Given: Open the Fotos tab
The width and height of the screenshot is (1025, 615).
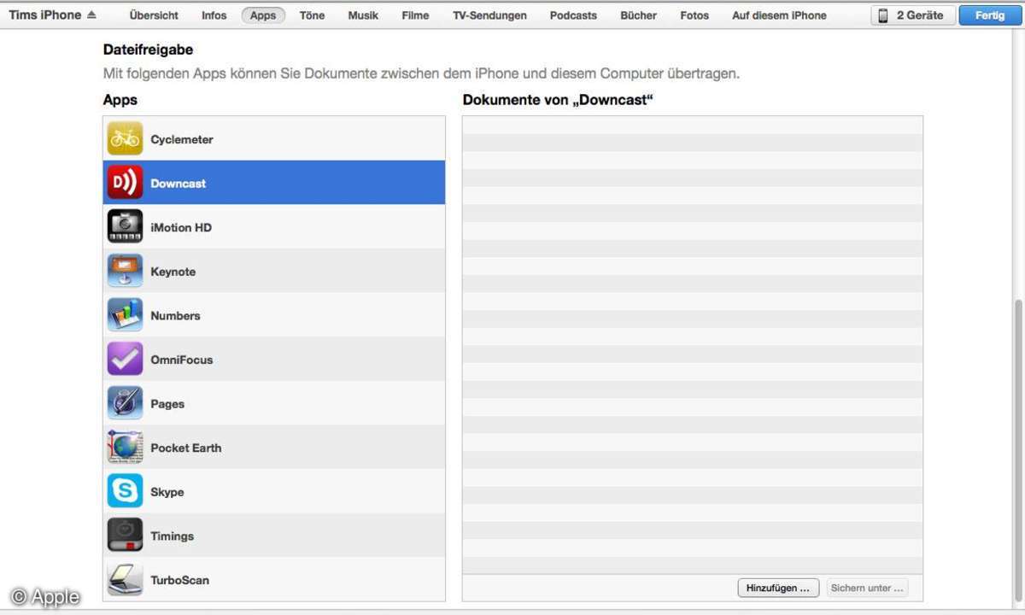Looking at the screenshot, I should pyautogui.click(x=694, y=15).
